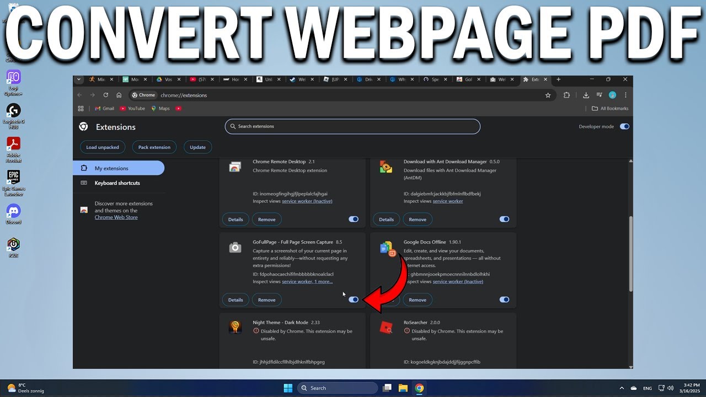Select My extensions in the sidebar
The width and height of the screenshot is (706, 397).
click(x=119, y=168)
